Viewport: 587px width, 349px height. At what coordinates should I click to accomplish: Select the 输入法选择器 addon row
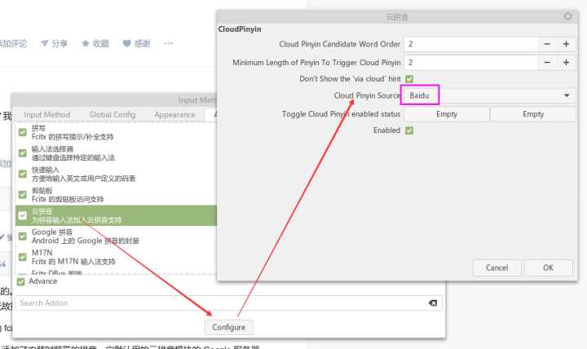click(x=116, y=152)
